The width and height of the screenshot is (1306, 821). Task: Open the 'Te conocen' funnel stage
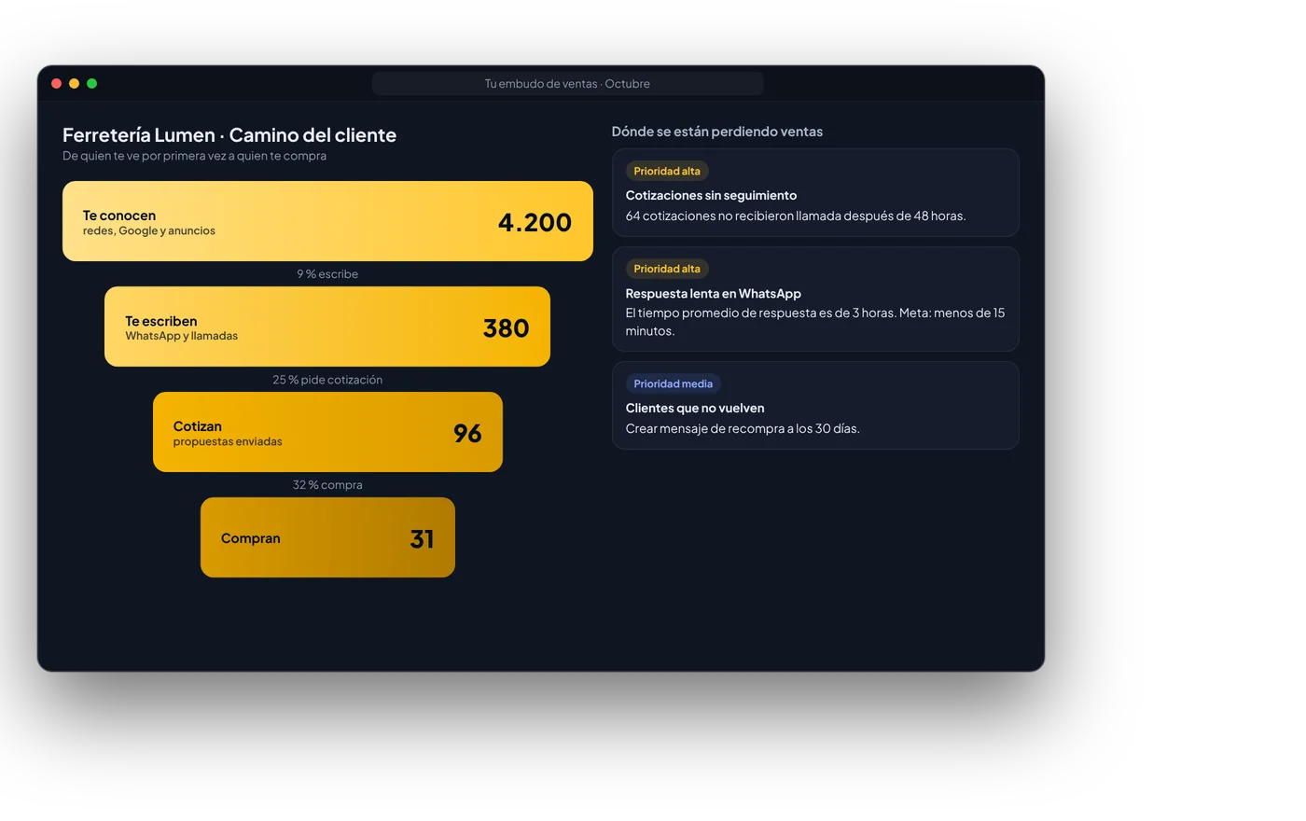[x=327, y=221]
